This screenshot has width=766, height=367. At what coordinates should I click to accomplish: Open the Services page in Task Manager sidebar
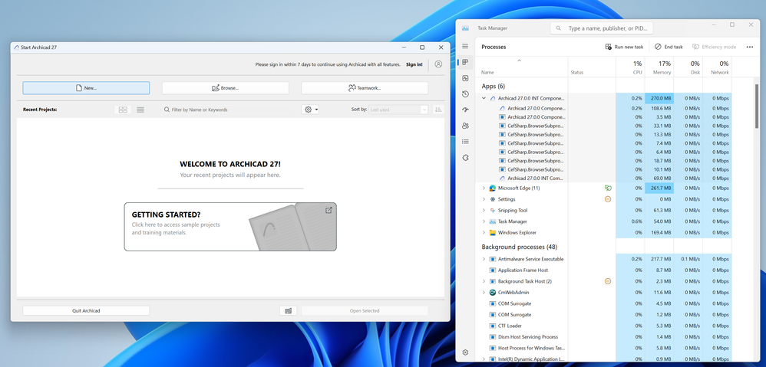(465, 158)
